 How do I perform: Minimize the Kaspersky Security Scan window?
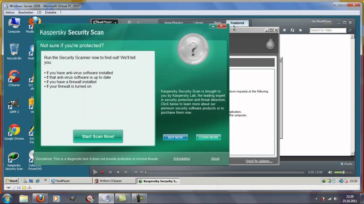pos(213,26)
